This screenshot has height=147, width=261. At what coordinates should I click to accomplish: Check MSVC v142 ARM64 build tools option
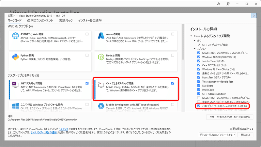pyautogui.click(x=199, y=98)
